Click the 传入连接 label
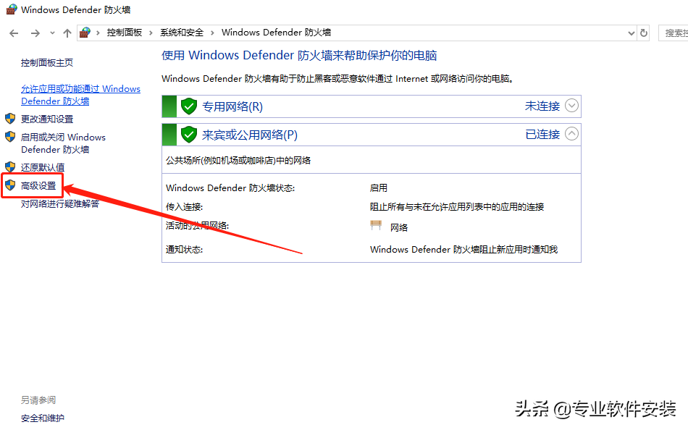 pos(184,206)
